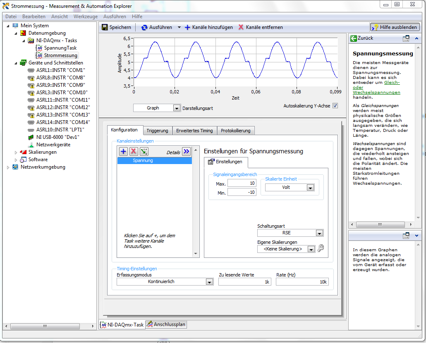Click the Rate (Hz) field
Image resolution: width=426 pixels, height=343 pixels.
pos(302,282)
